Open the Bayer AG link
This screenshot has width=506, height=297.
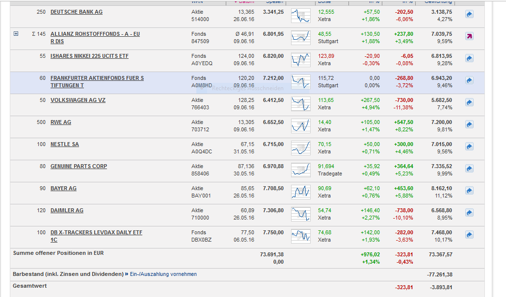click(x=64, y=189)
